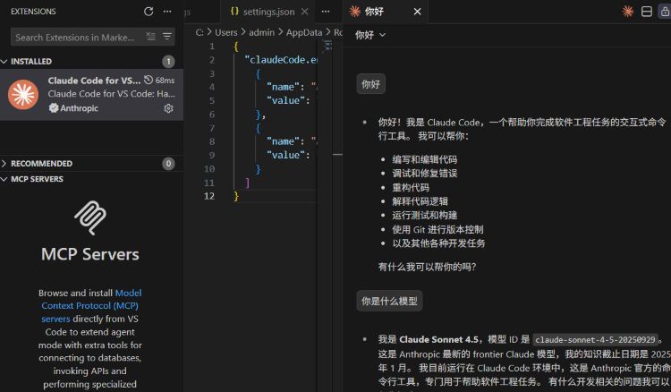Click the MCP Servers heading text

(90, 254)
